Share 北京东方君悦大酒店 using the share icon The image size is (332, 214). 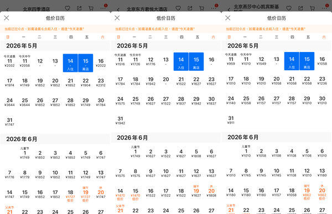point(190,8)
